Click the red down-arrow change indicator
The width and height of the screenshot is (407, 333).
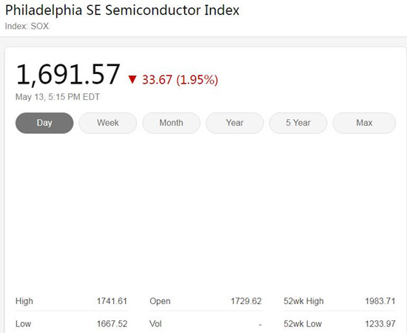[x=132, y=79]
